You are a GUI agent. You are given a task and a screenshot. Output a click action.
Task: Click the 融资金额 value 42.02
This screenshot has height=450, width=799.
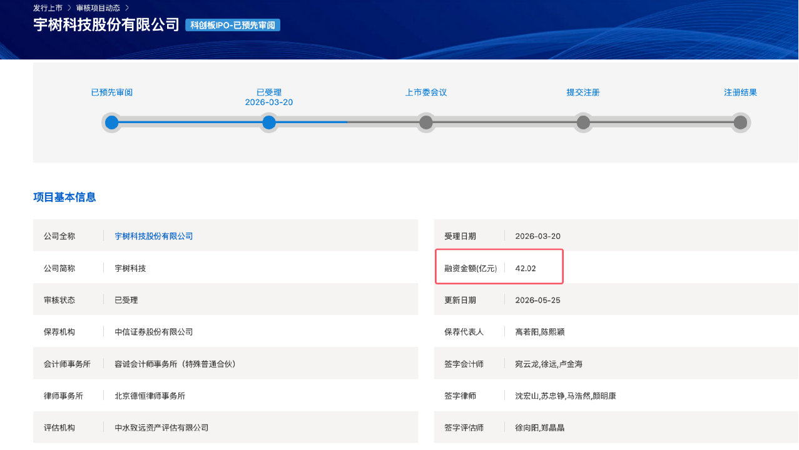(x=526, y=268)
